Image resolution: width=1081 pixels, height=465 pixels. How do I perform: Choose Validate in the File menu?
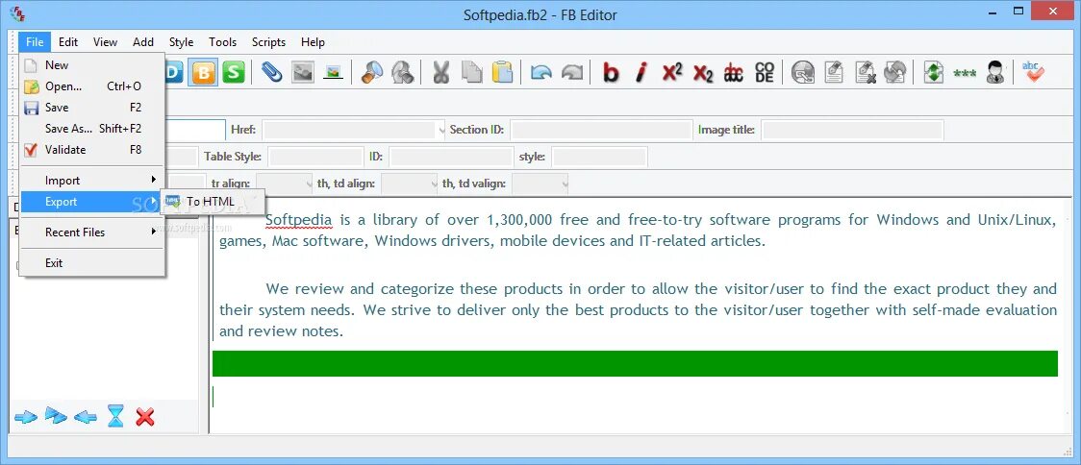(91, 150)
